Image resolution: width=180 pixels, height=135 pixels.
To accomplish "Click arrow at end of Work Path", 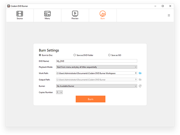I will [x=136, y=73].
